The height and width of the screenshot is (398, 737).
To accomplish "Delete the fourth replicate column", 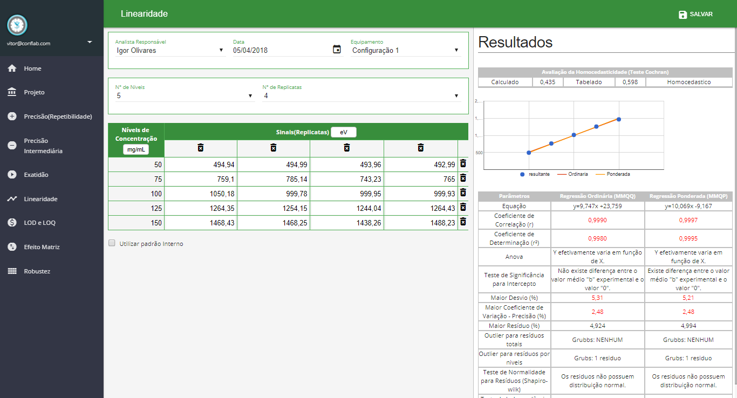I will pos(421,148).
